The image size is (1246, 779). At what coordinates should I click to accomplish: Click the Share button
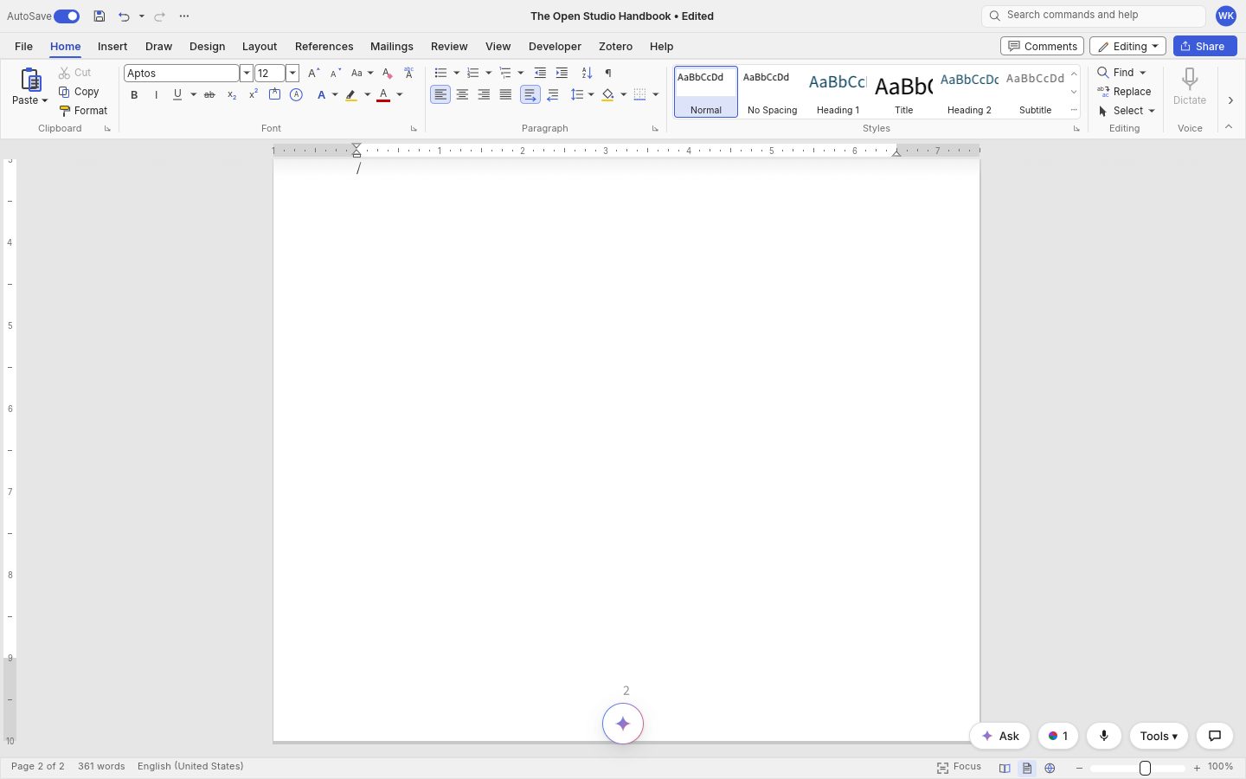[1204, 47]
